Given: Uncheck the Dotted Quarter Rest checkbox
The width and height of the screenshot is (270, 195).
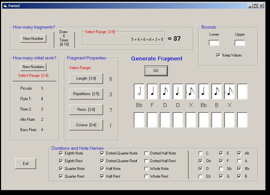Looking at the screenshot, I should pos(102,161).
